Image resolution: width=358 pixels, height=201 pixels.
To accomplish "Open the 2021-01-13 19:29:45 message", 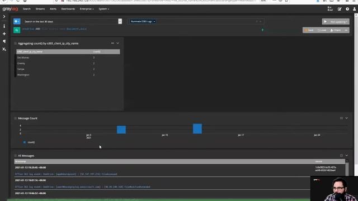I will coord(30,167).
